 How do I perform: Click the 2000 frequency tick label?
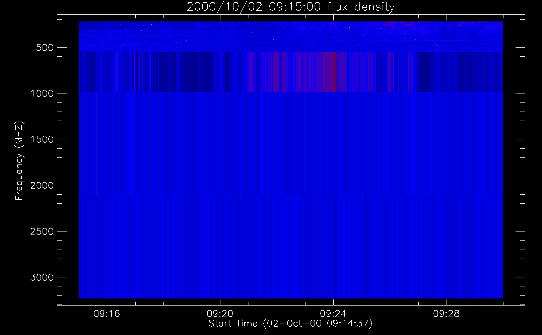[42, 185]
